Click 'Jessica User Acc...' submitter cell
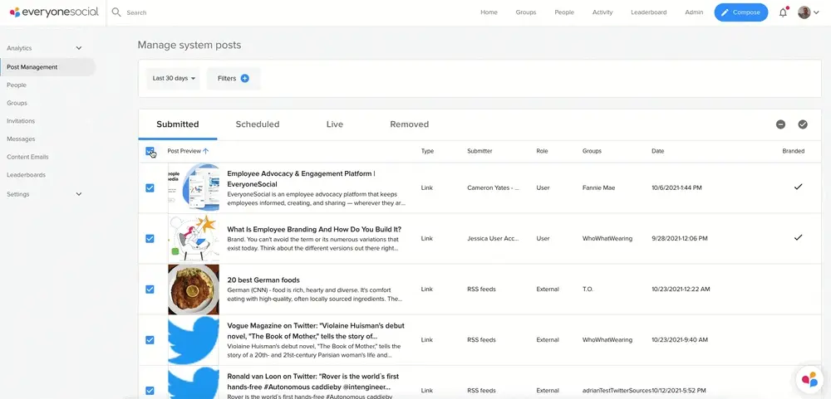 tap(493, 239)
